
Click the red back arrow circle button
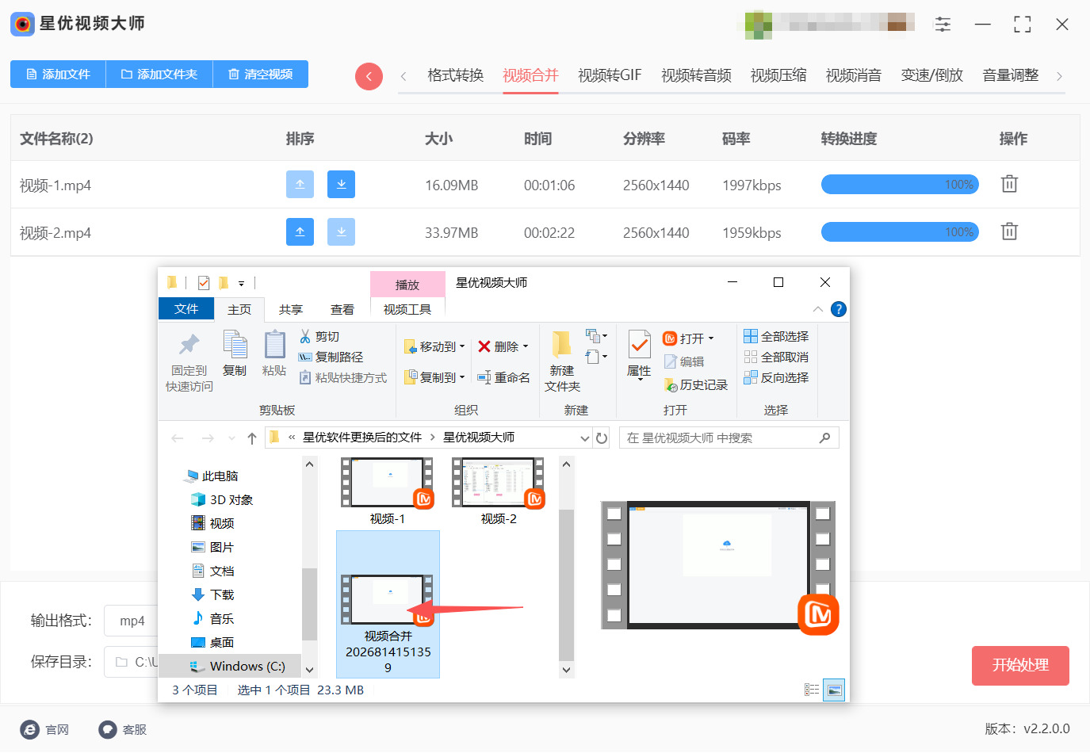pyautogui.click(x=369, y=76)
